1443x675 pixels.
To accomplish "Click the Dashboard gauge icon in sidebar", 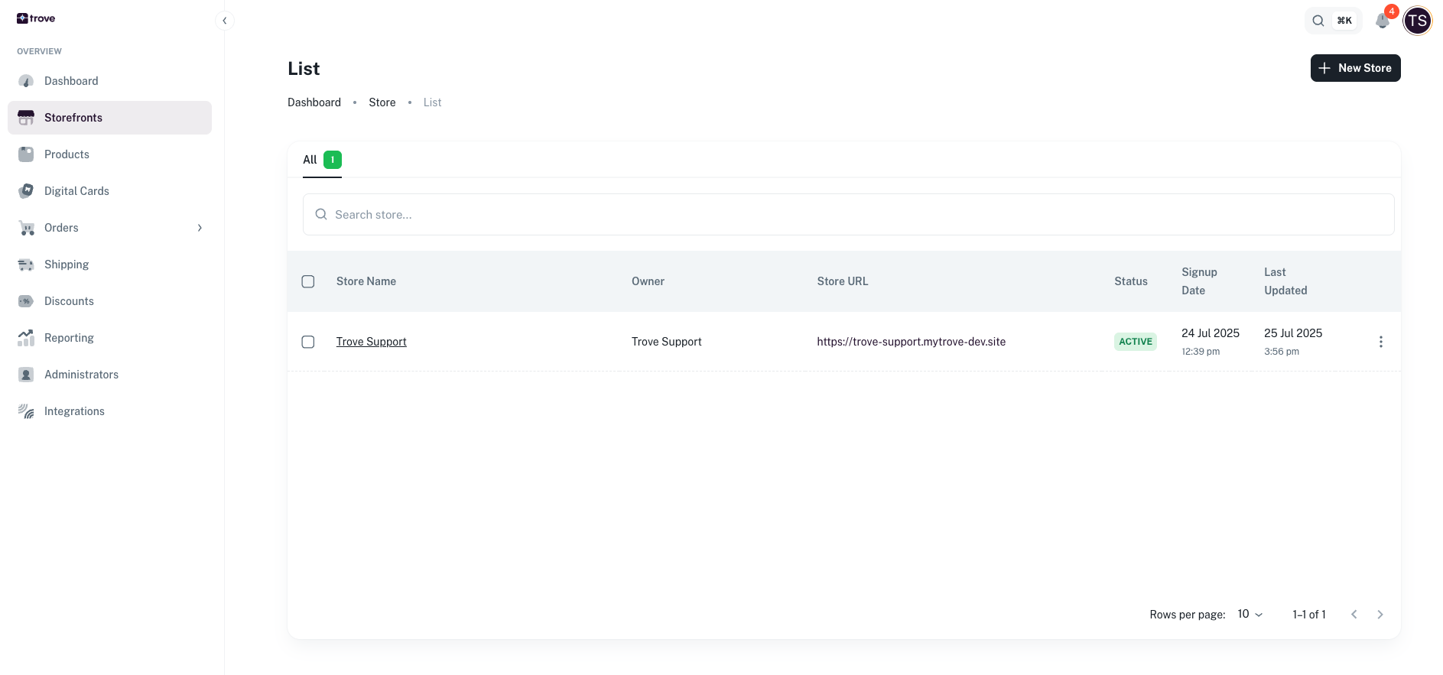I will click(x=26, y=81).
